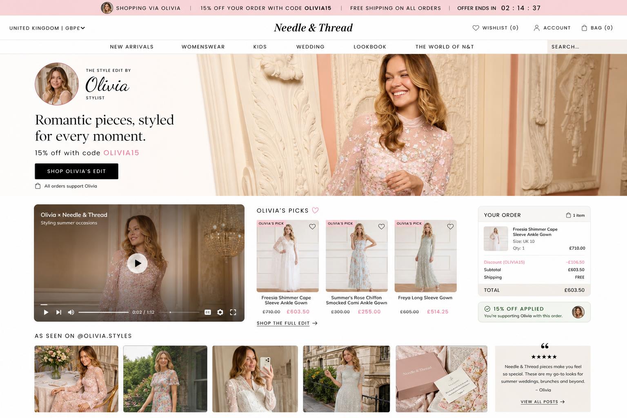This screenshot has width=627, height=418.
Task: Click the £514.25 sale price
Action: (438, 311)
